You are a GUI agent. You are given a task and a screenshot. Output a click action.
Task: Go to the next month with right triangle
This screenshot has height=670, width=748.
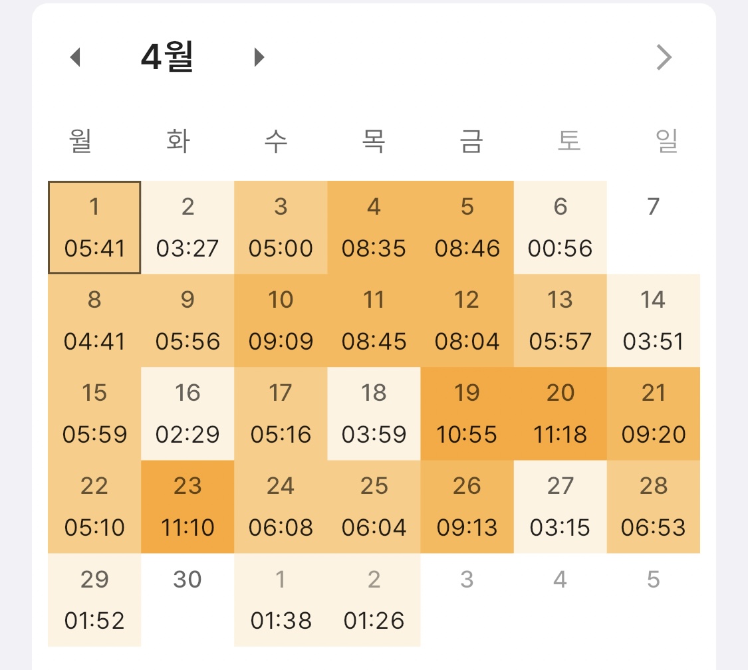pos(259,57)
